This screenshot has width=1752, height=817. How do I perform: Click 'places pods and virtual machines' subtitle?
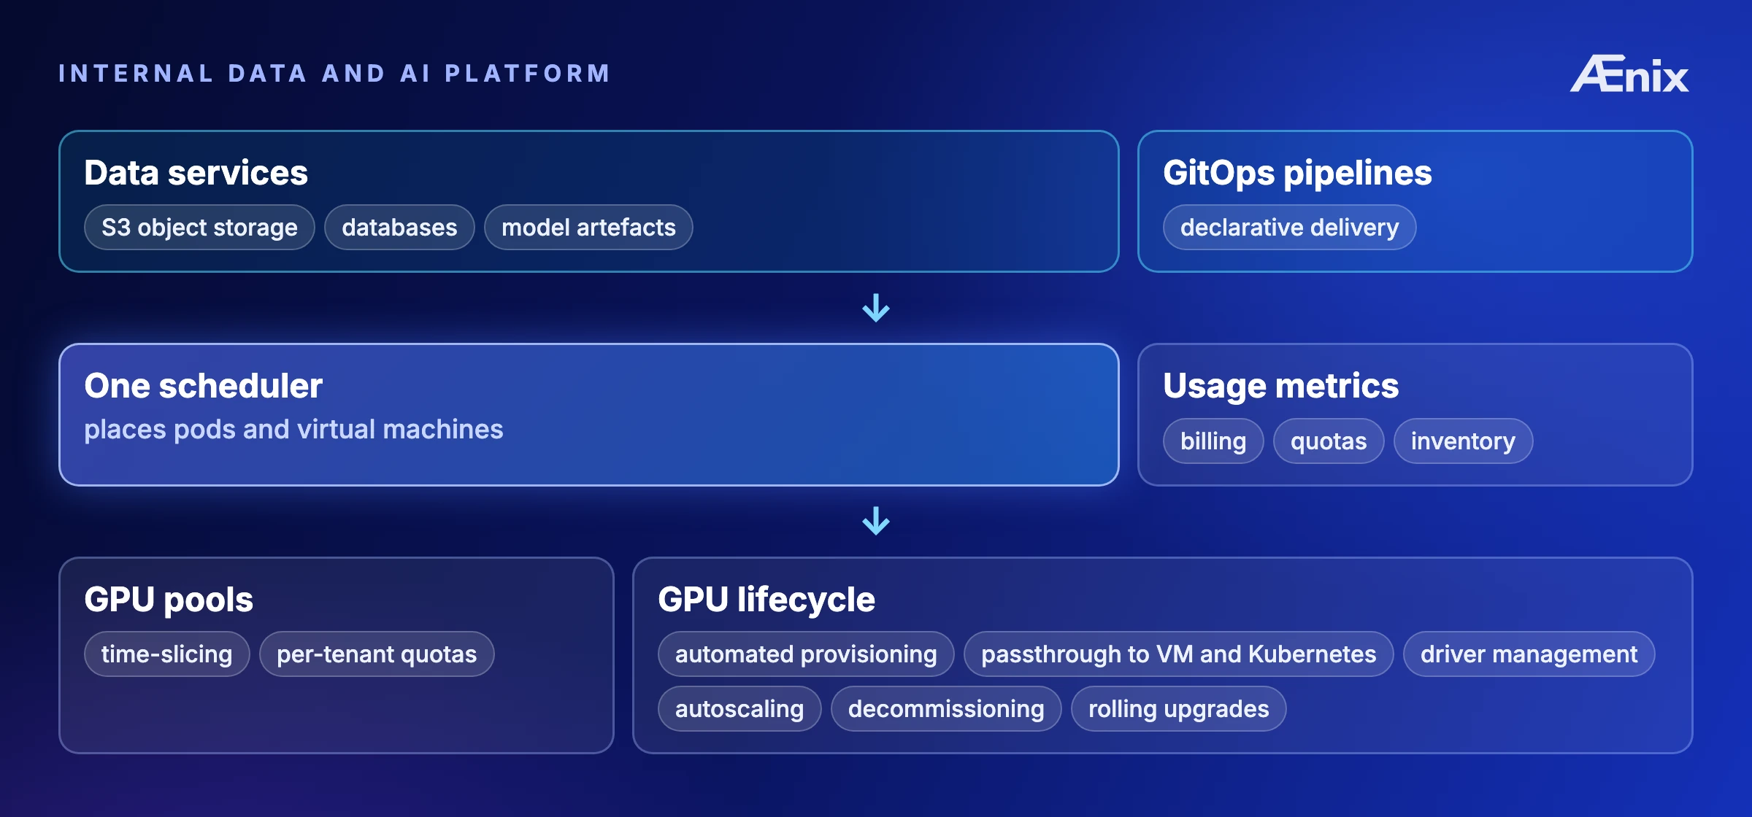pyautogui.click(x=293, y=430)
